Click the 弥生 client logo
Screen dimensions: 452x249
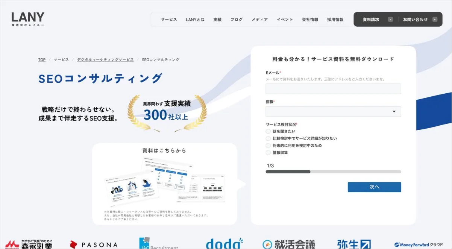[x=354, y=244]
